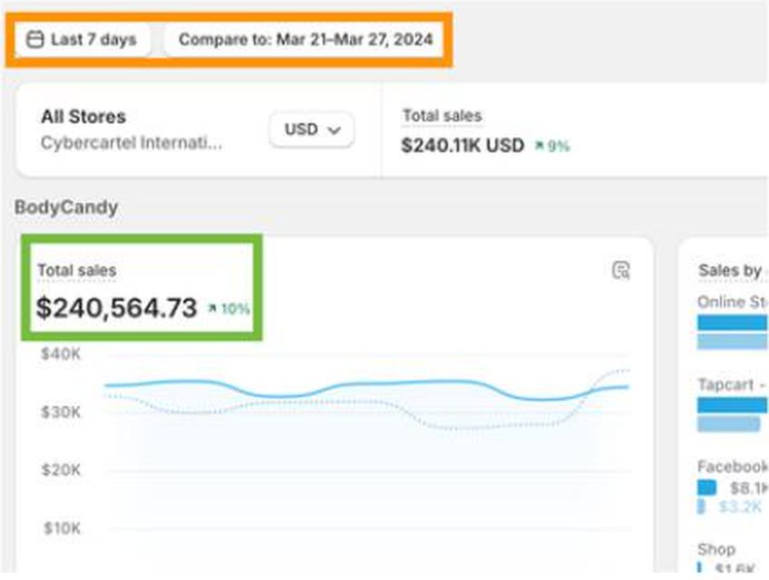Click the $240,564.73 sales figure

[x=117, y=308]
